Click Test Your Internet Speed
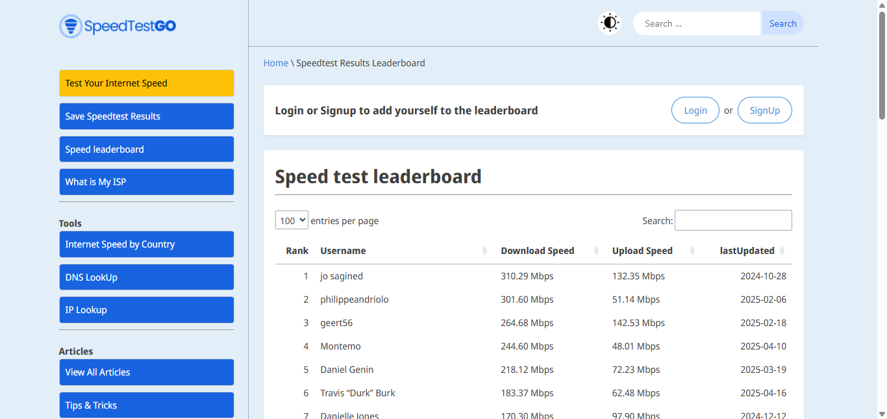 pos(146,83)
